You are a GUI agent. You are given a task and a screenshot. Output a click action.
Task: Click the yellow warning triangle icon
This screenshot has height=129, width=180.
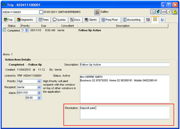tap(175, 12)
